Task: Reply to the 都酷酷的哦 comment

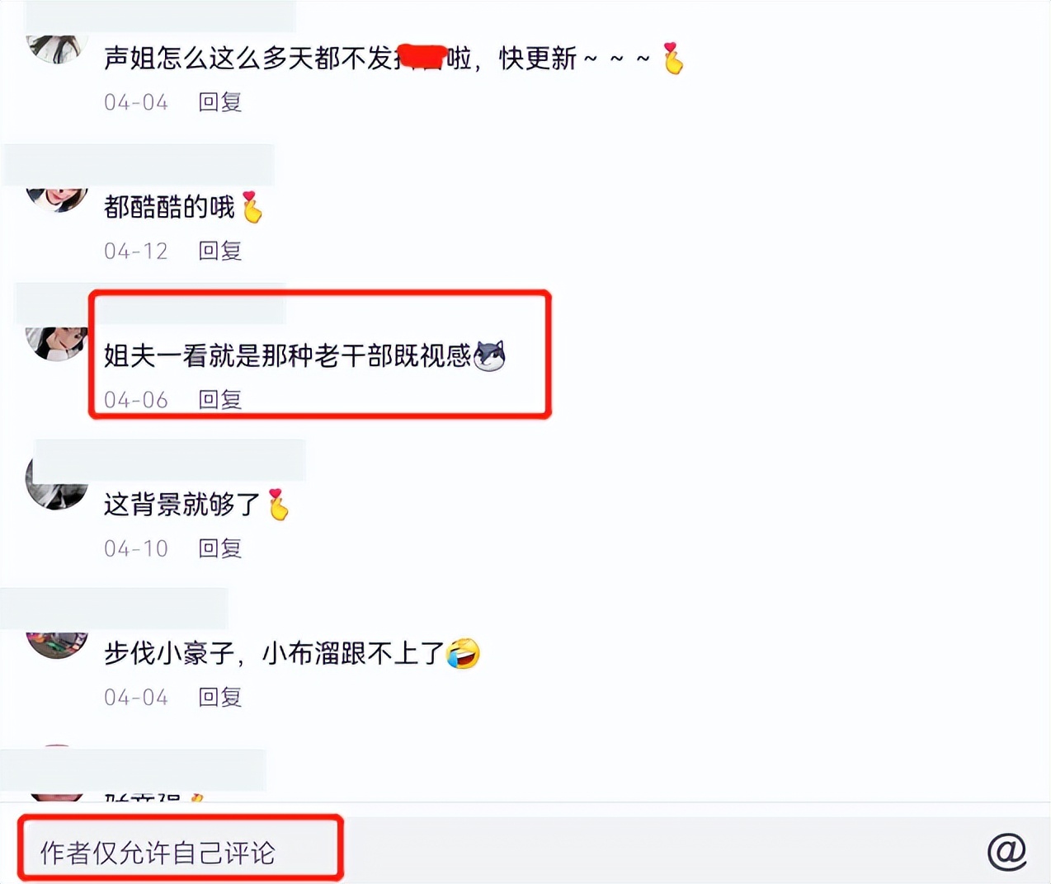Action: tap(220, 251)
